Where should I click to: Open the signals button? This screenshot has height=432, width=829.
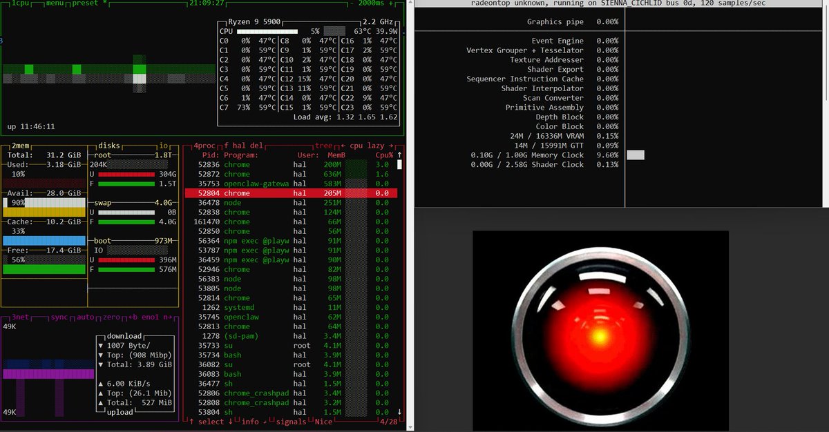point(291,422)
